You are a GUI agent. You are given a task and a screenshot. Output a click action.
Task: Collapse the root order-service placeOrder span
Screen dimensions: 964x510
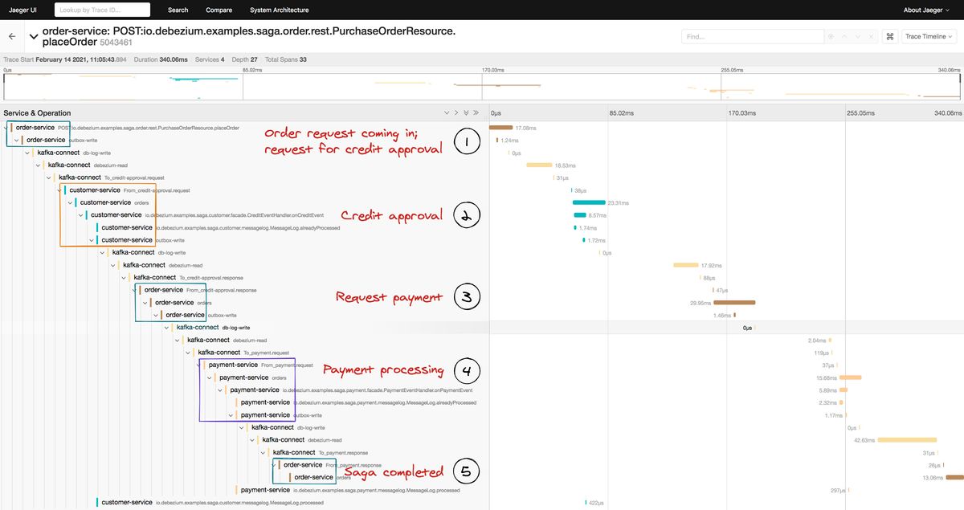[x=6, y=128]
